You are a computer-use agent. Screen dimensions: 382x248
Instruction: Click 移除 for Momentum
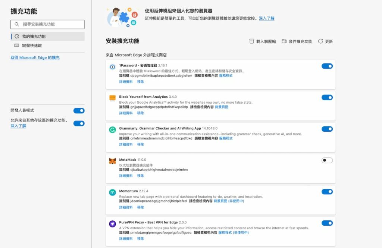click(141, 207)
